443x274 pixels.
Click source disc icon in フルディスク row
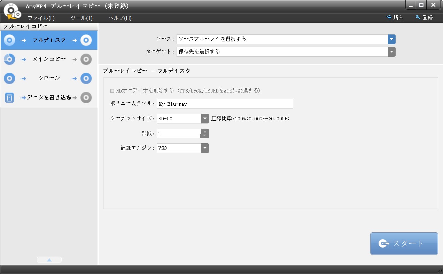tap(9, 40)
